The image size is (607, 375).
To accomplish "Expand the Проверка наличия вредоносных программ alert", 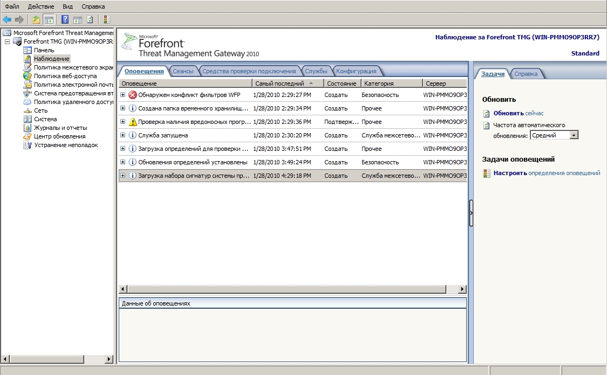I will click(122, 121).
